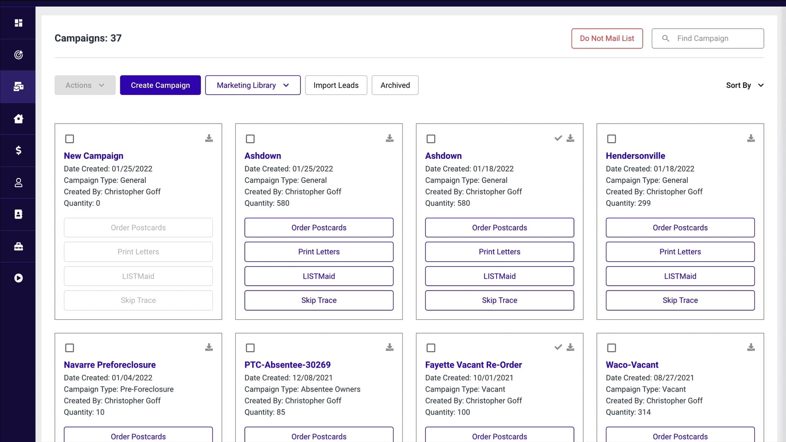Click the play video sidebar icon
This screenshot has height=442, width=786.
(18, 278)
